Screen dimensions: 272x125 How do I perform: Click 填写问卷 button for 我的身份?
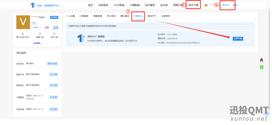pyautogui.click(x=52, y=64)
